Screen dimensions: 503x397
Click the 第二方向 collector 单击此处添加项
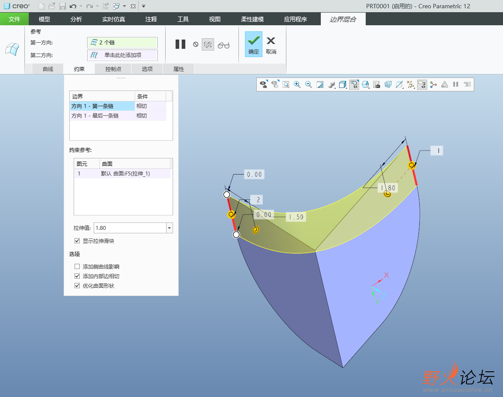tap(122, 55)
